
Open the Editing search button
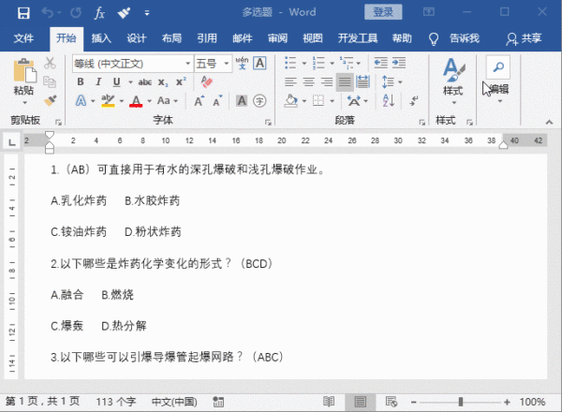point(498,80)
